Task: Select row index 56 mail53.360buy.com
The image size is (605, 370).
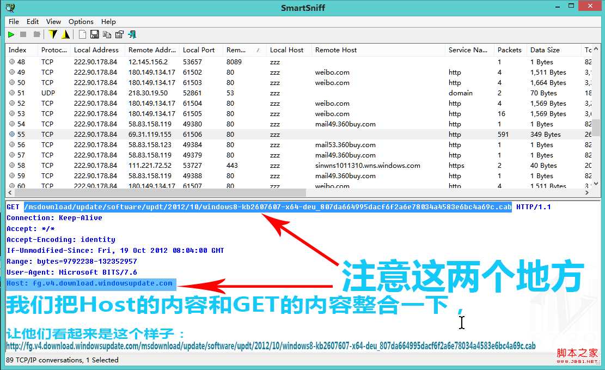Action: point(299,145)
